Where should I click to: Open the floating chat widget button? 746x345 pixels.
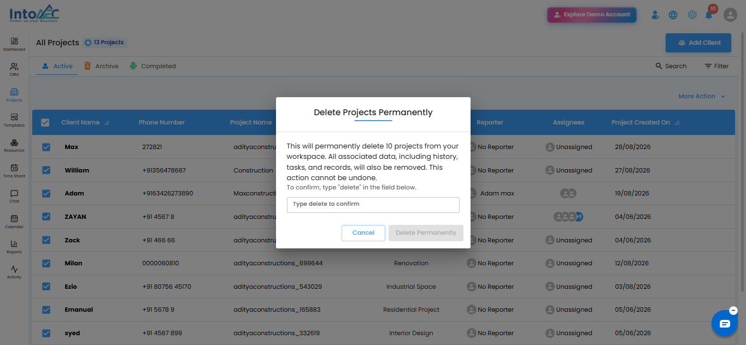click(725, 324)
